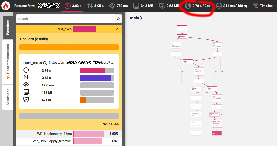The height and width of the screenshot is (146, 277).
Task: Click the top root node of call graph
Action: point(182,28)
